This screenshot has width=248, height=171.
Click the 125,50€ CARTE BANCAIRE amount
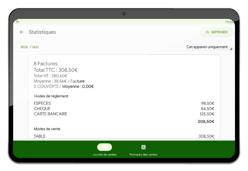(x=207, y=114)
